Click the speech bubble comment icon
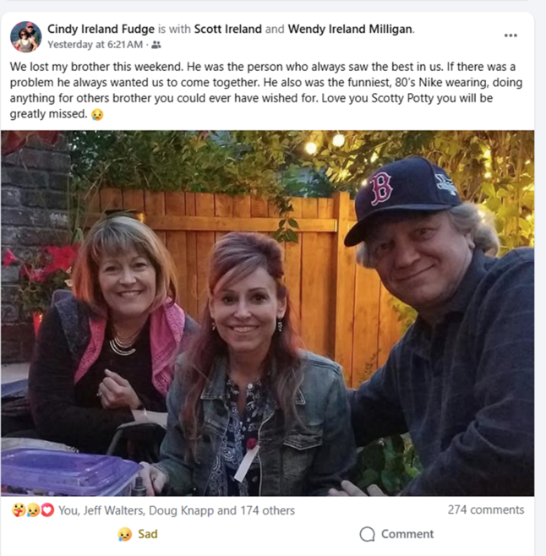Screen dimensions: 546x556 coord(367,534)
